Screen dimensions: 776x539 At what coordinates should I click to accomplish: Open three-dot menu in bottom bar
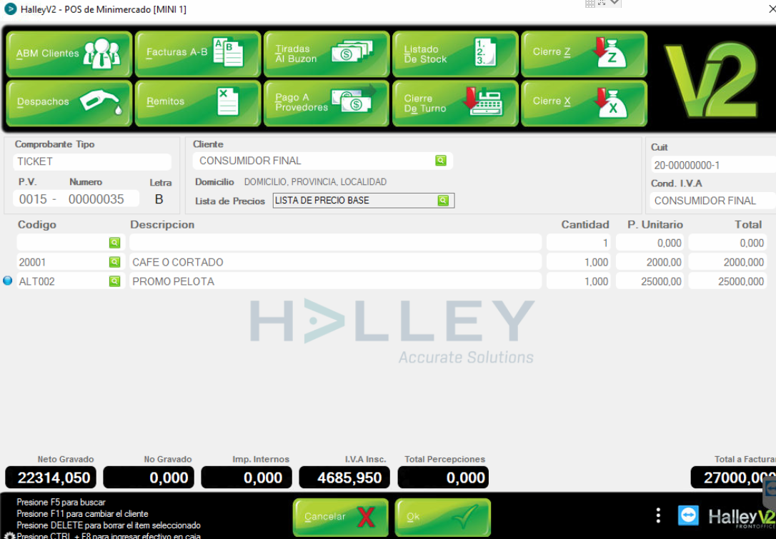[x=657, y=515]
